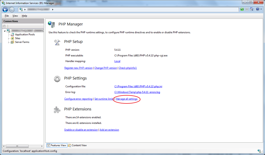
Task: Open the File menu
Action: (7, 16)
